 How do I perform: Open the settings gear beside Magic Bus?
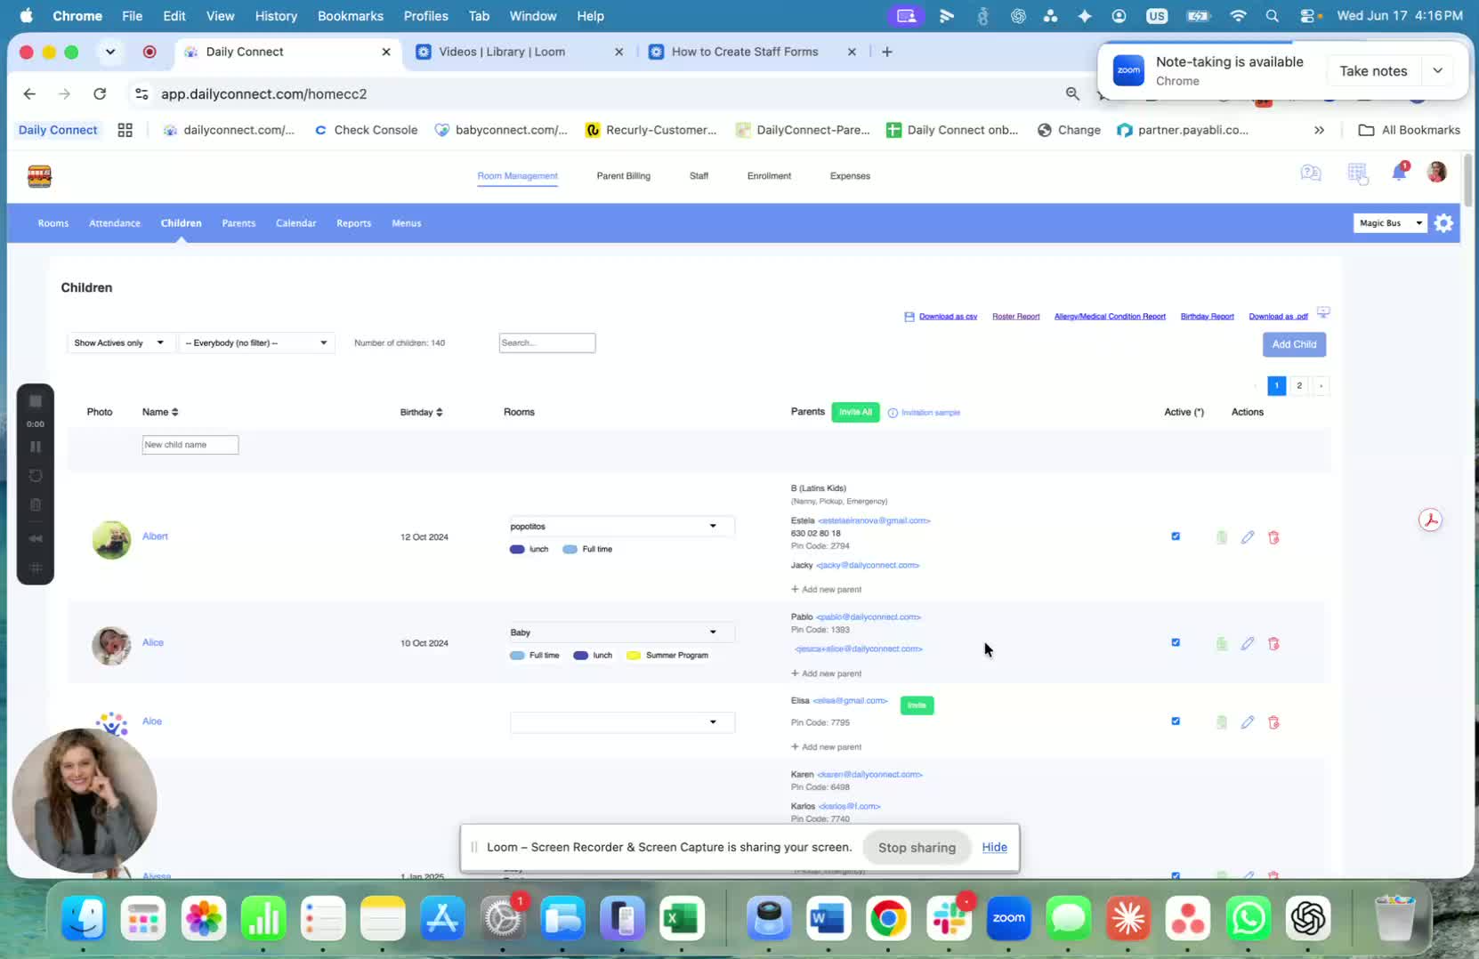coord(1443,223)
